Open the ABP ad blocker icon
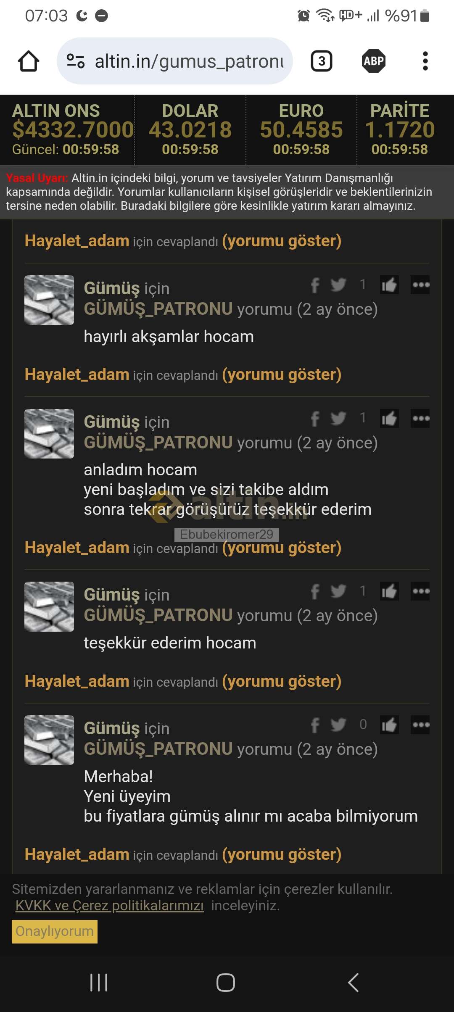Image resolution: width=454 pixels, height=1012 pixels. (x=374, y=61)
